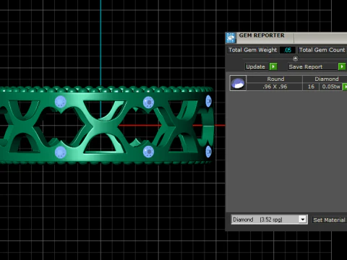Click the Save Report green arrow
Image resolution: width=347 pixels, height=260 pixels.
click(342, 66)
